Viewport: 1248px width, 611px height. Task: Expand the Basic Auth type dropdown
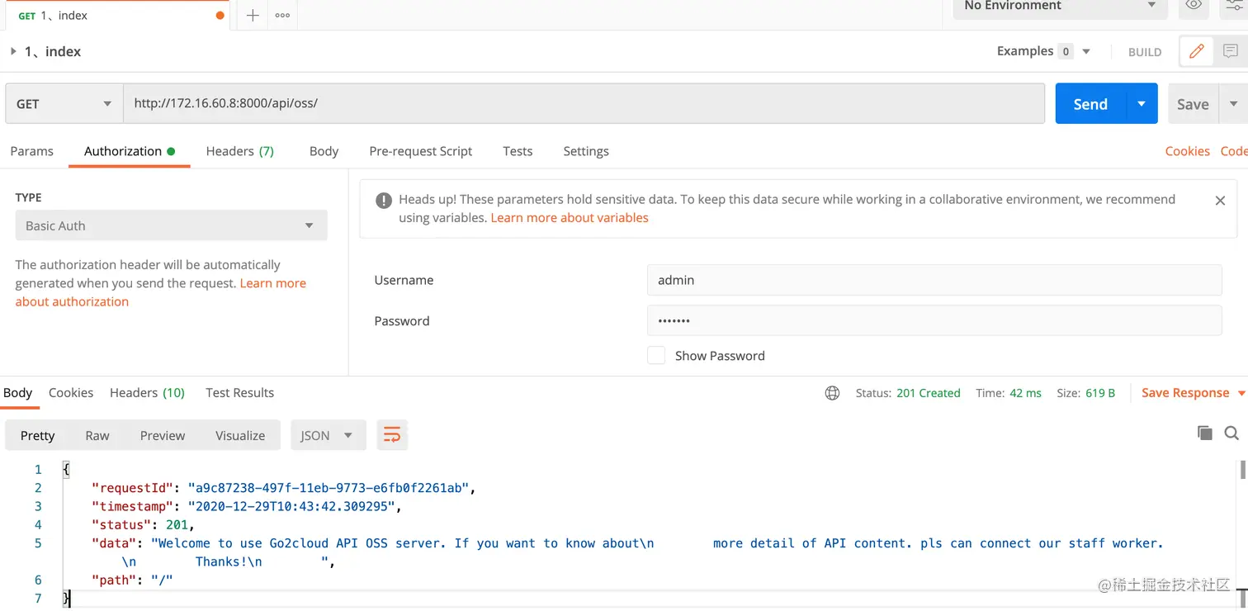(x=172, y=225)
